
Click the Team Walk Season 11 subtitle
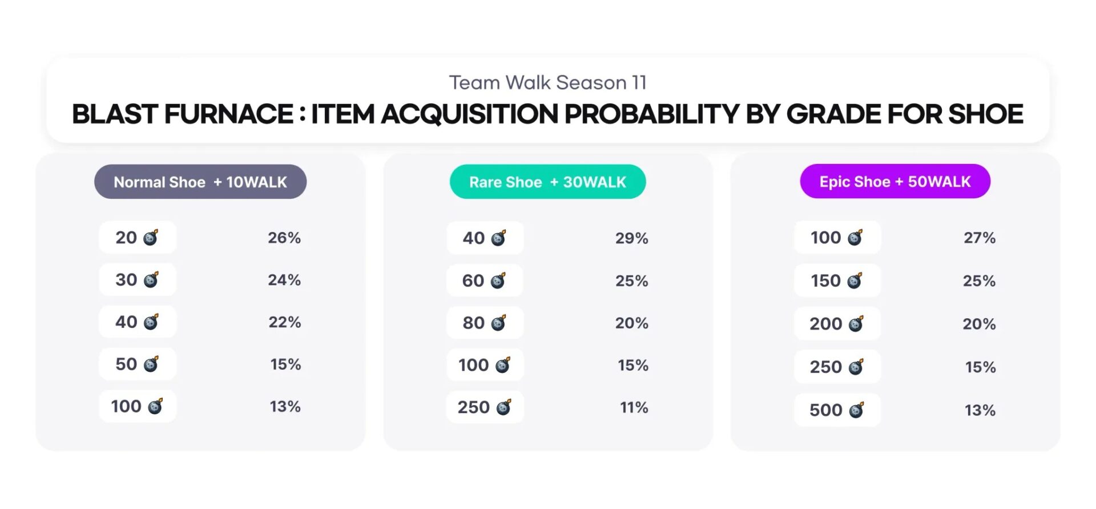pyautogui.click(x=548, y=83)
